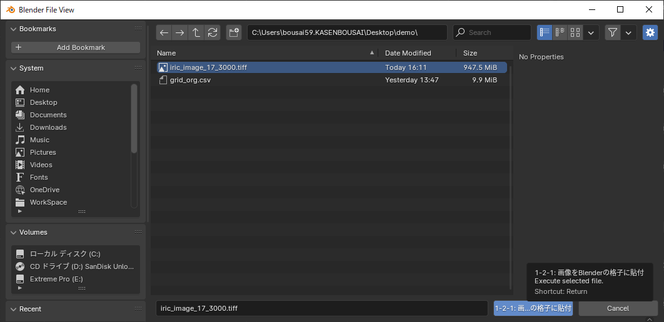
Task: Click Blender logo in title bar
Action: 9,9
